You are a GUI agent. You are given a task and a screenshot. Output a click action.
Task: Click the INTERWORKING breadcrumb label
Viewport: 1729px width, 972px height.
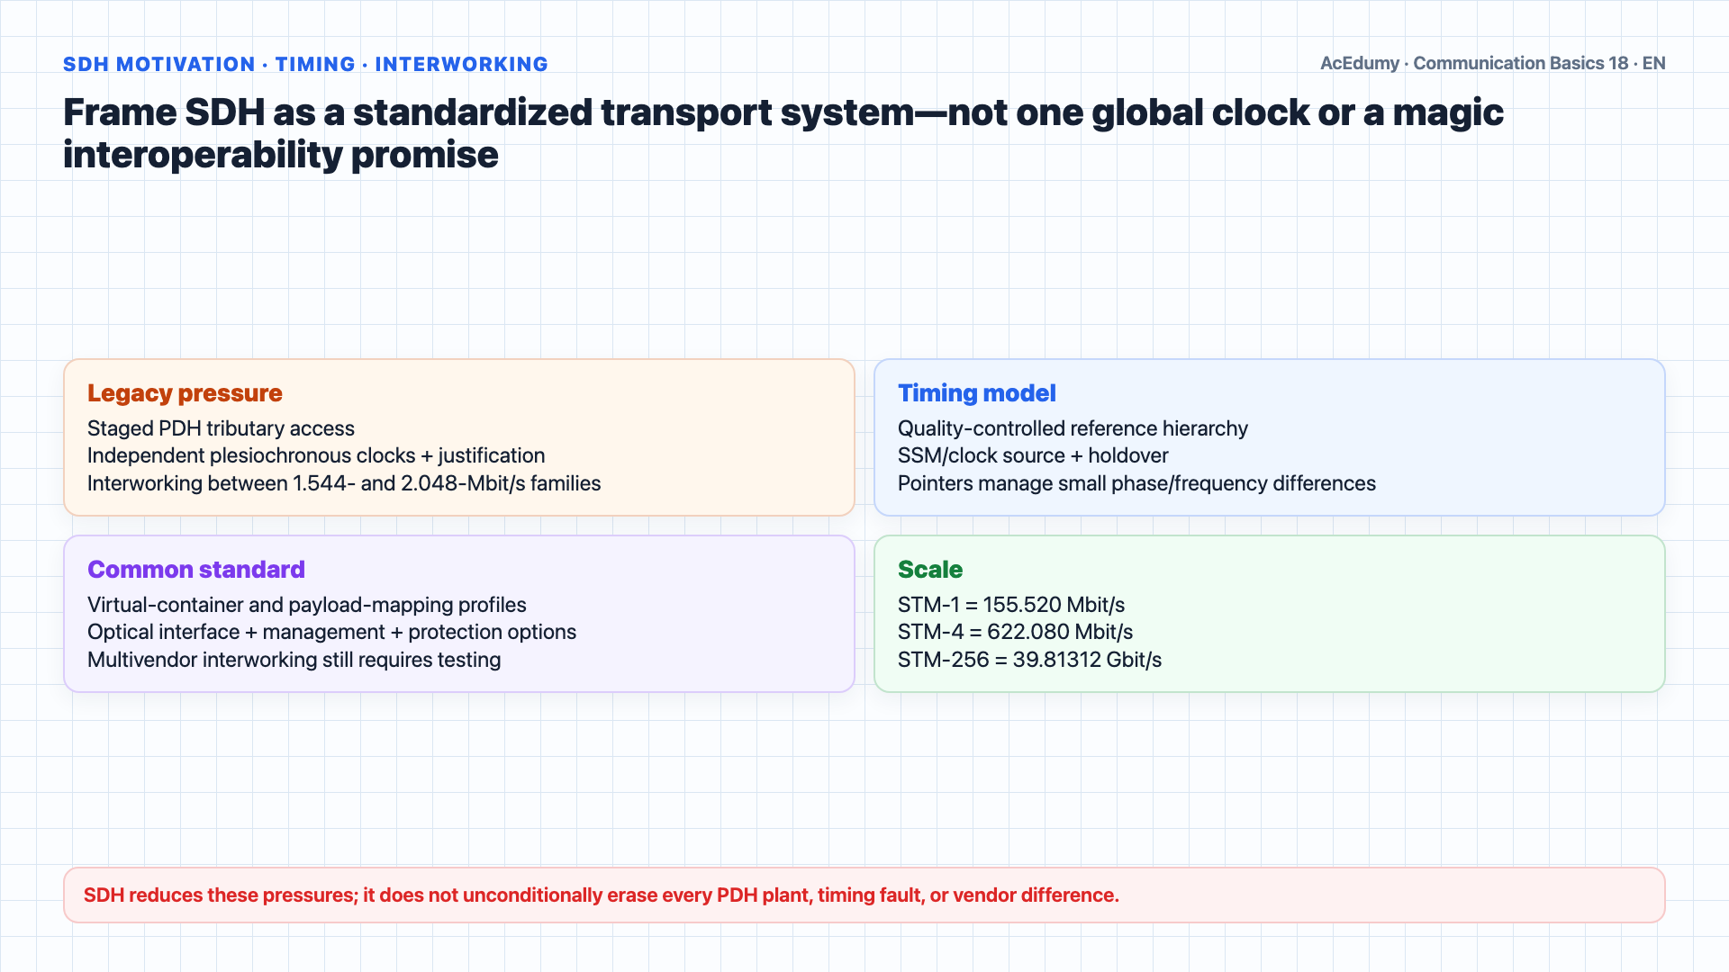click(x=461, y=65)
